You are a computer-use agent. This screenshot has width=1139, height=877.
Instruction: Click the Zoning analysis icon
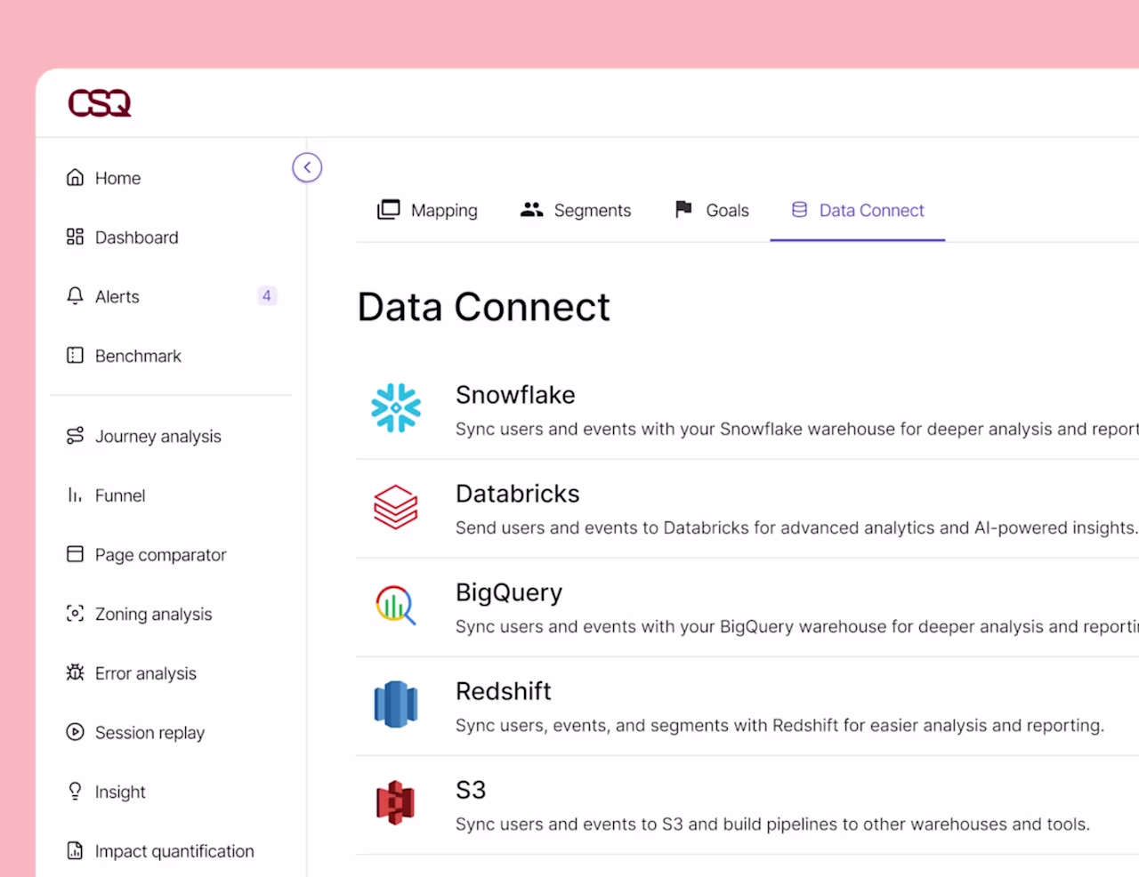[x=75, y=613]
